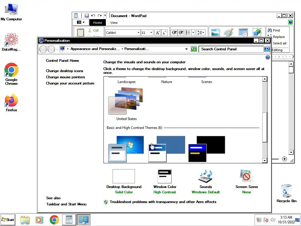Image resolution: width=301 pixels, height=226 pixels.
Task: Open WordPad quick access toolbar customize arrow
Action: [105, 16]
